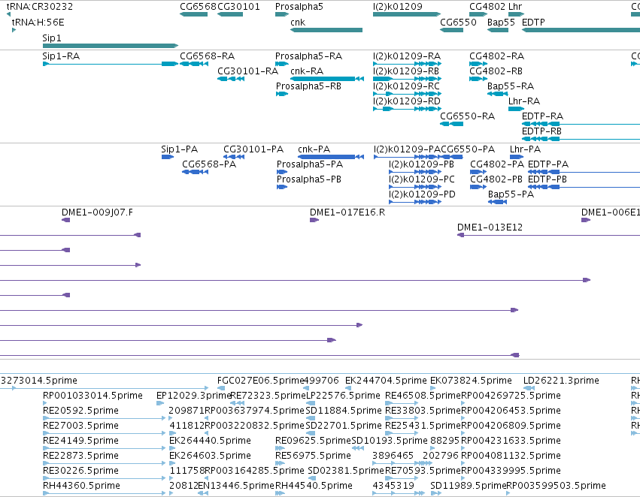The image size is (640, 497).
Task: Select the l(2)k01209 gene label
Action: pyautogui.click(x=398, y=7)
